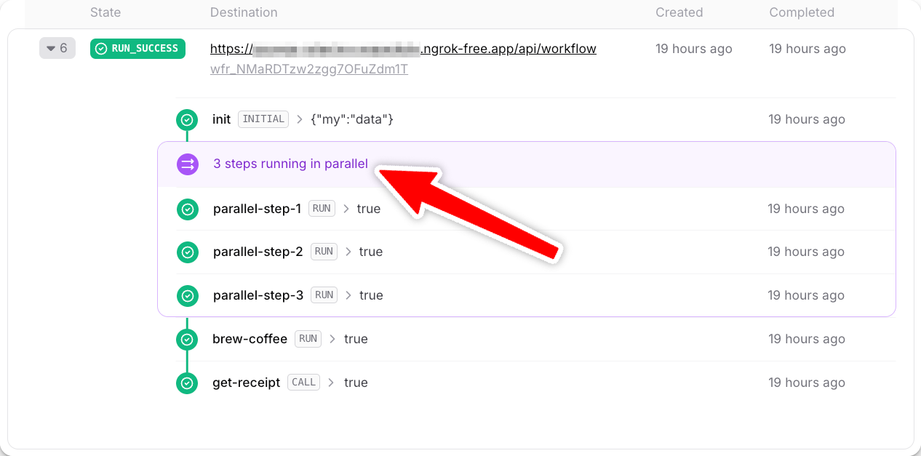Expand the get-receipt result chevron
Viewport: 921px width, 456px height.
point(332,383)
